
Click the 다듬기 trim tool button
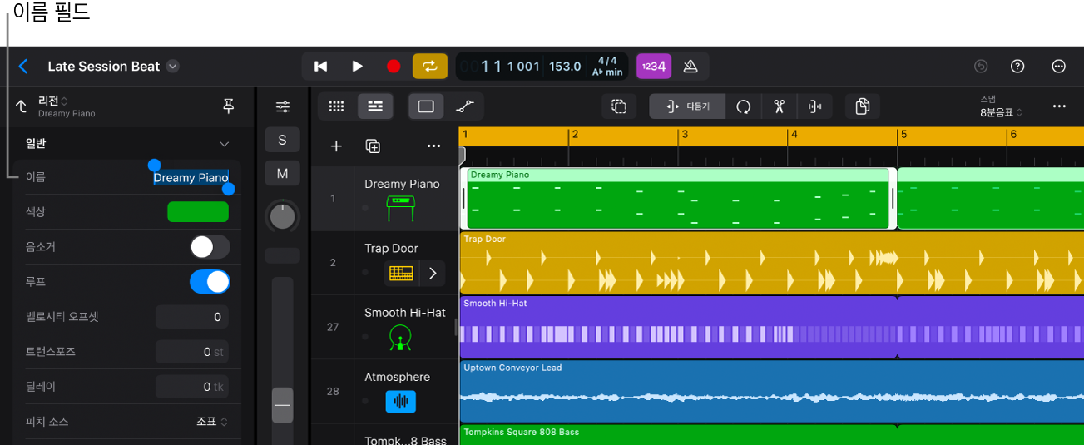pos(687,106)
